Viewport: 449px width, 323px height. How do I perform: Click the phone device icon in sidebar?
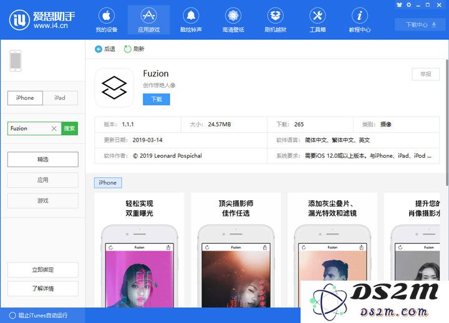[16, 60]
